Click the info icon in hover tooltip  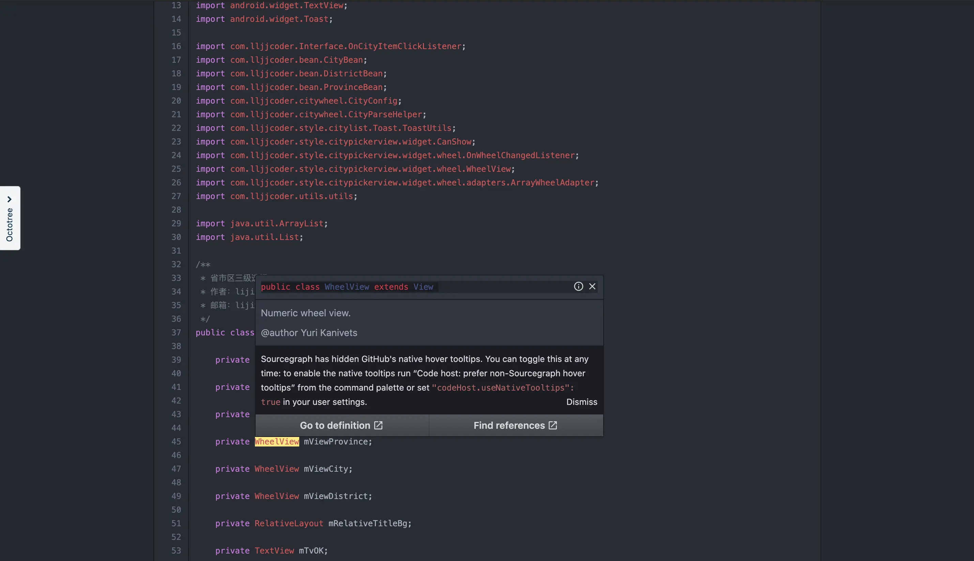578,286
